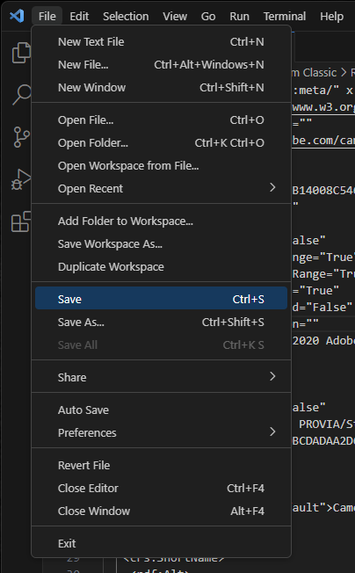The image size is (355, 573).
Task: Choose Exit from File menu
Action: point(161,543)
